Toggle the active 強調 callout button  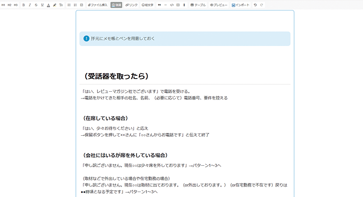coord(116,5)
